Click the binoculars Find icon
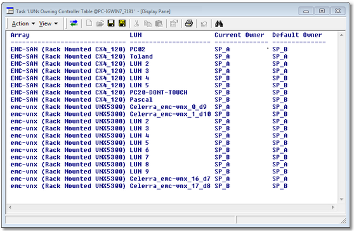Screen dimensions: 354x231 219,23
